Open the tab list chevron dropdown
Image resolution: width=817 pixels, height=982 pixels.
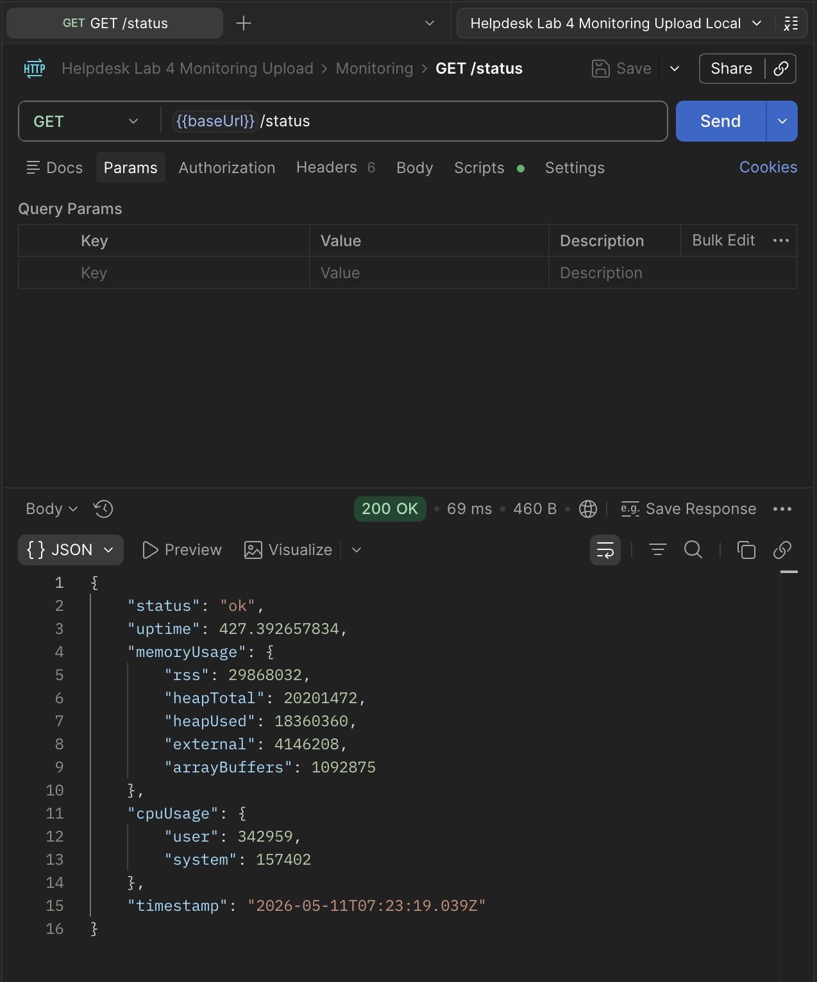(x=430, y=24)
